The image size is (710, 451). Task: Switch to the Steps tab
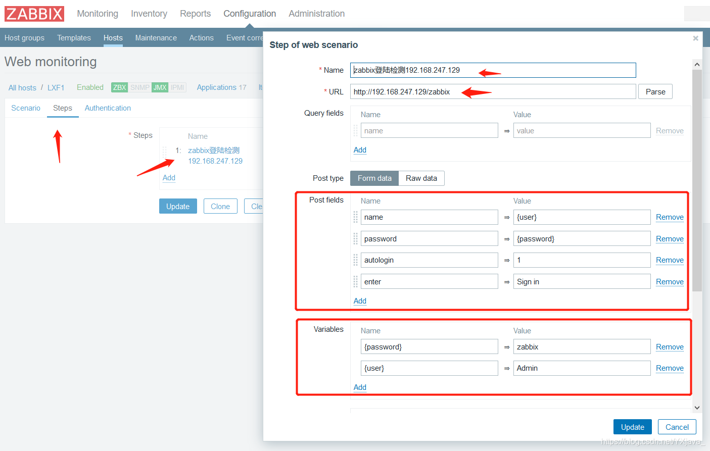click(x=63, y=108)
